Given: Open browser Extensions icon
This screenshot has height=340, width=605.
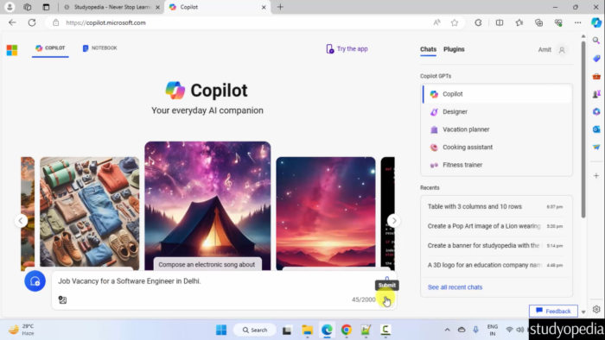Looking at the screenshot, I should 478,22.
